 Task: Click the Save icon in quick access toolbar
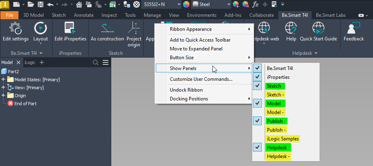[x=41, y=4]
